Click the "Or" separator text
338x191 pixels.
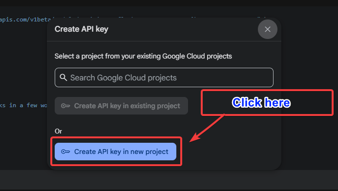[x=58, y=131]
